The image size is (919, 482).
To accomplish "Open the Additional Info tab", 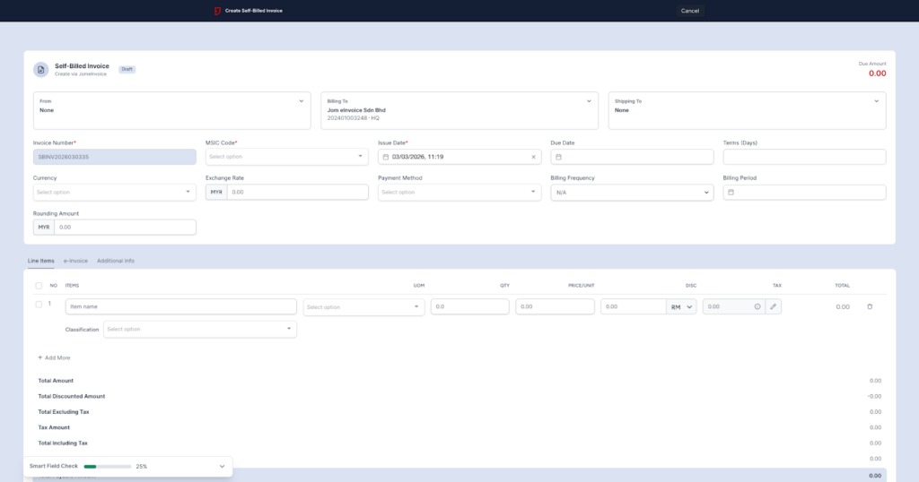I will coord(116,261).
